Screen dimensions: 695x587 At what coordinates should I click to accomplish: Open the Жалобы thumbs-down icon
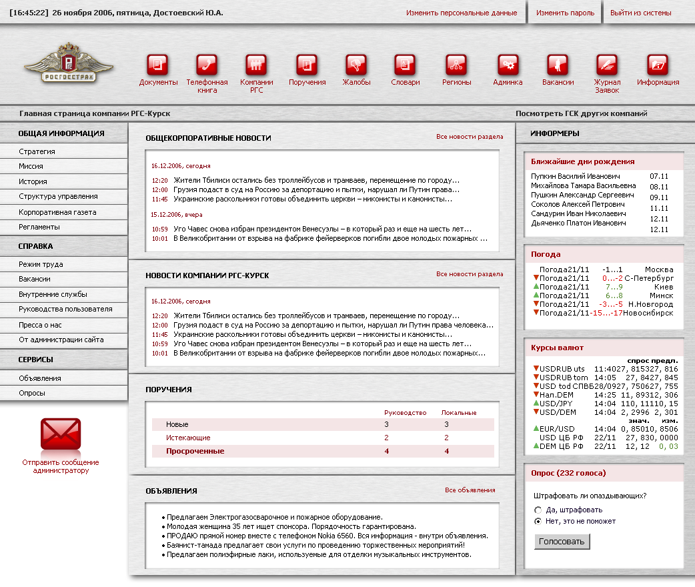coord(356,65)
